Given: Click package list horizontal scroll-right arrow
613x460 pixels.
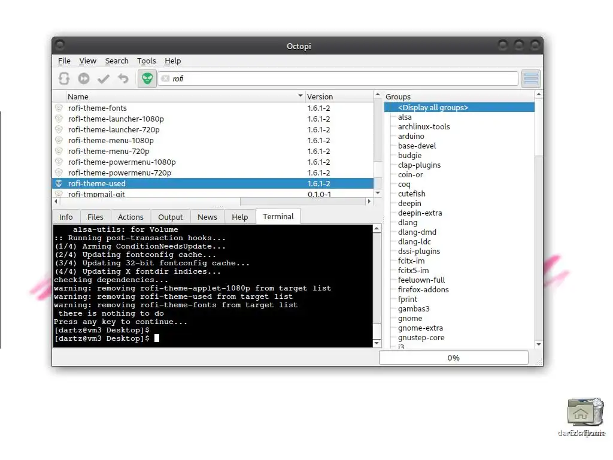Looking at the screenshot, I should point(369,201).
